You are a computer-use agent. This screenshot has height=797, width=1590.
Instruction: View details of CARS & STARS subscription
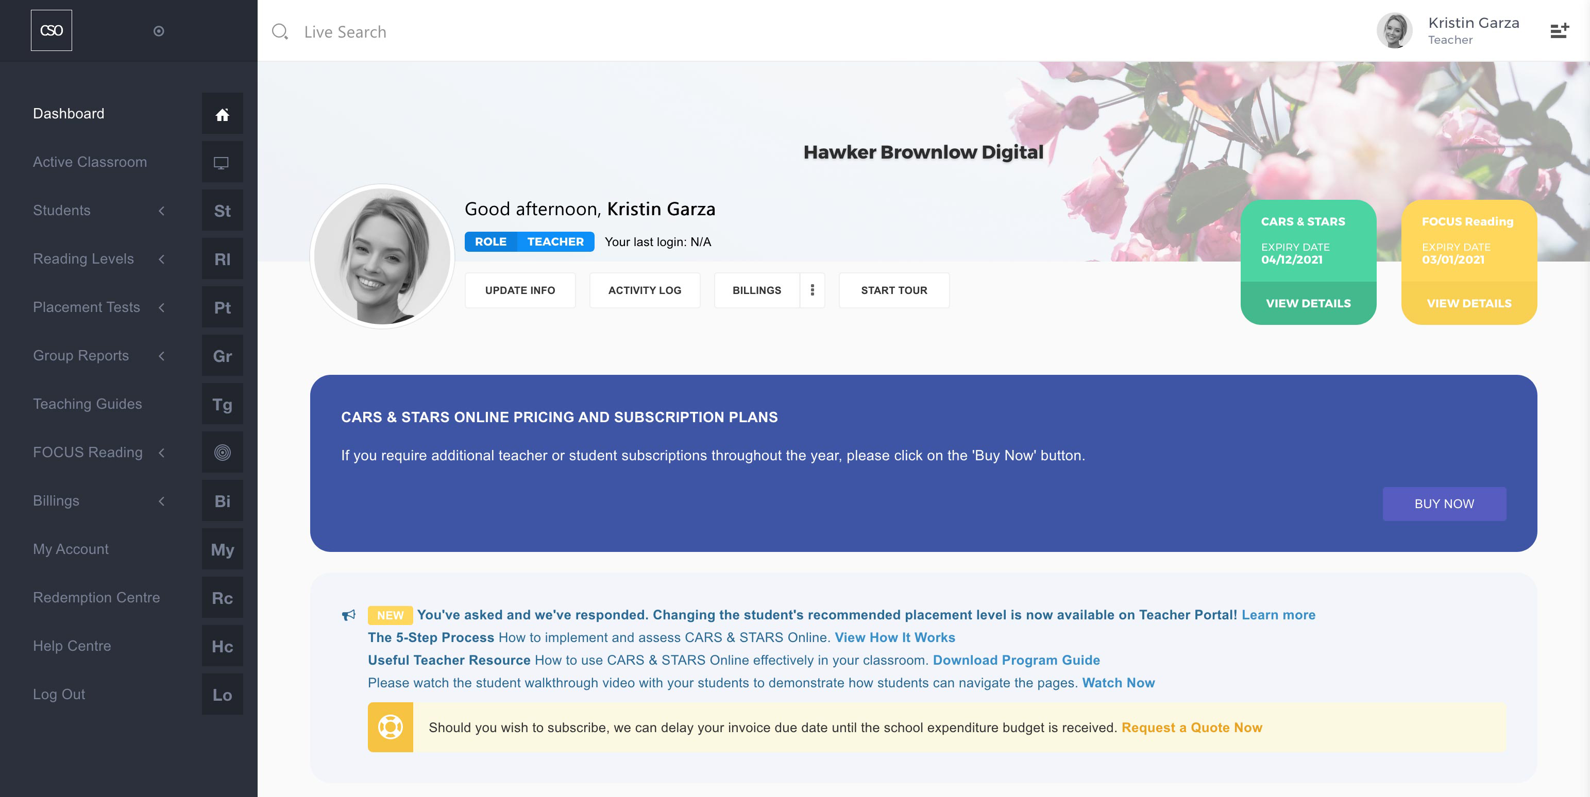(1309, 303)
